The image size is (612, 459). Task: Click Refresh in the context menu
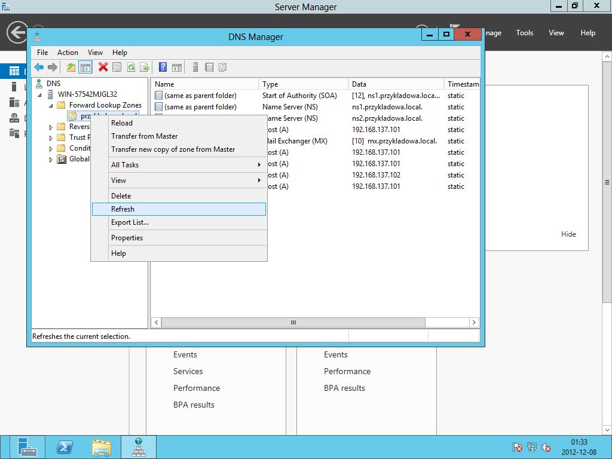(x=179, y=209)
